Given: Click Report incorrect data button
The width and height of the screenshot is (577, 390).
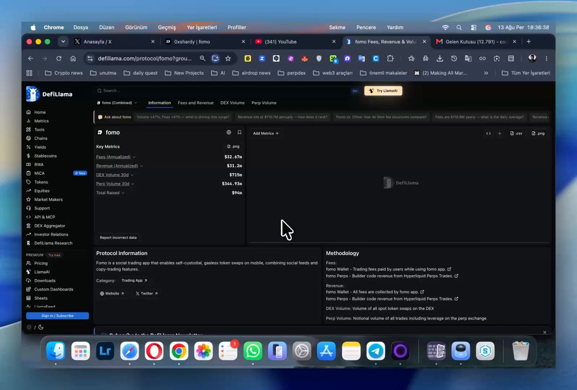Looking at the screenshot, I should (118, 238).
